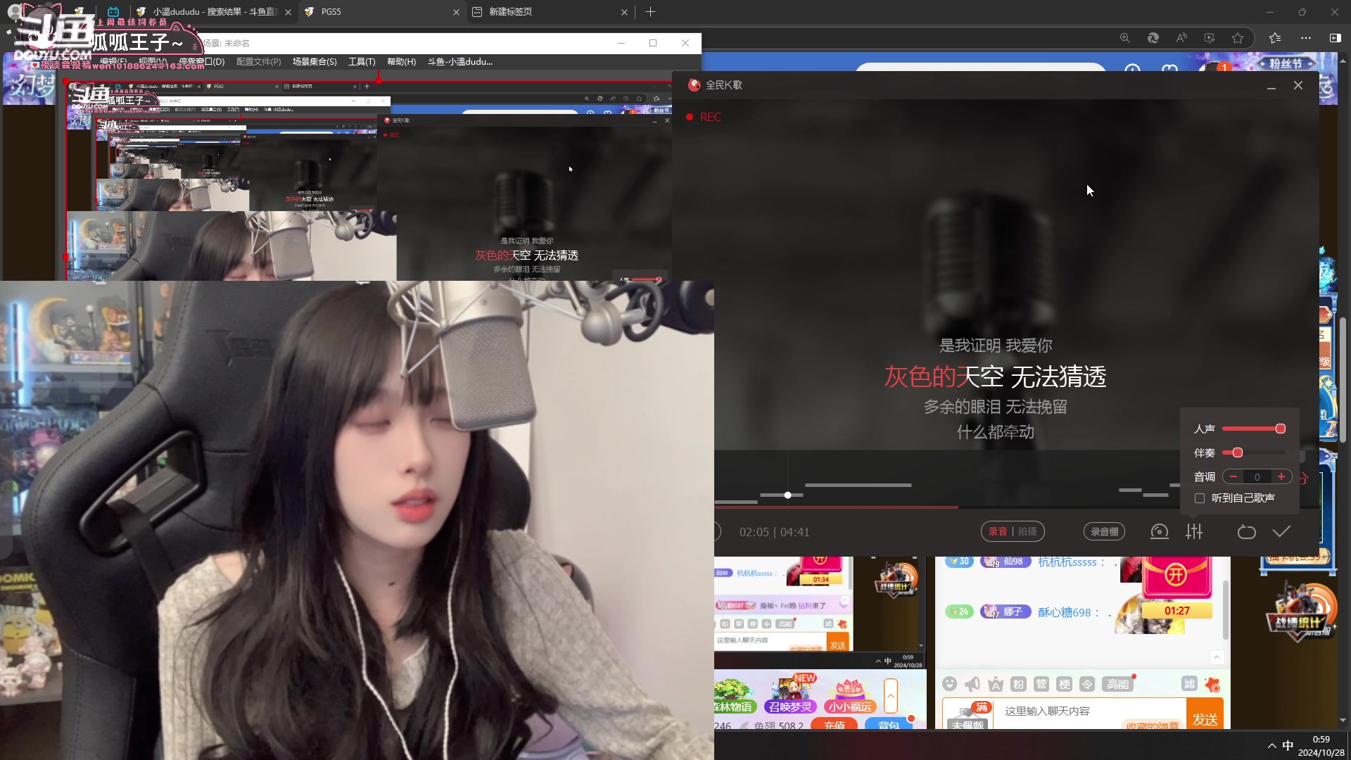Open the OBS 配置文件(P) menu
The image size is (1351, 760).
click(258, 62)
